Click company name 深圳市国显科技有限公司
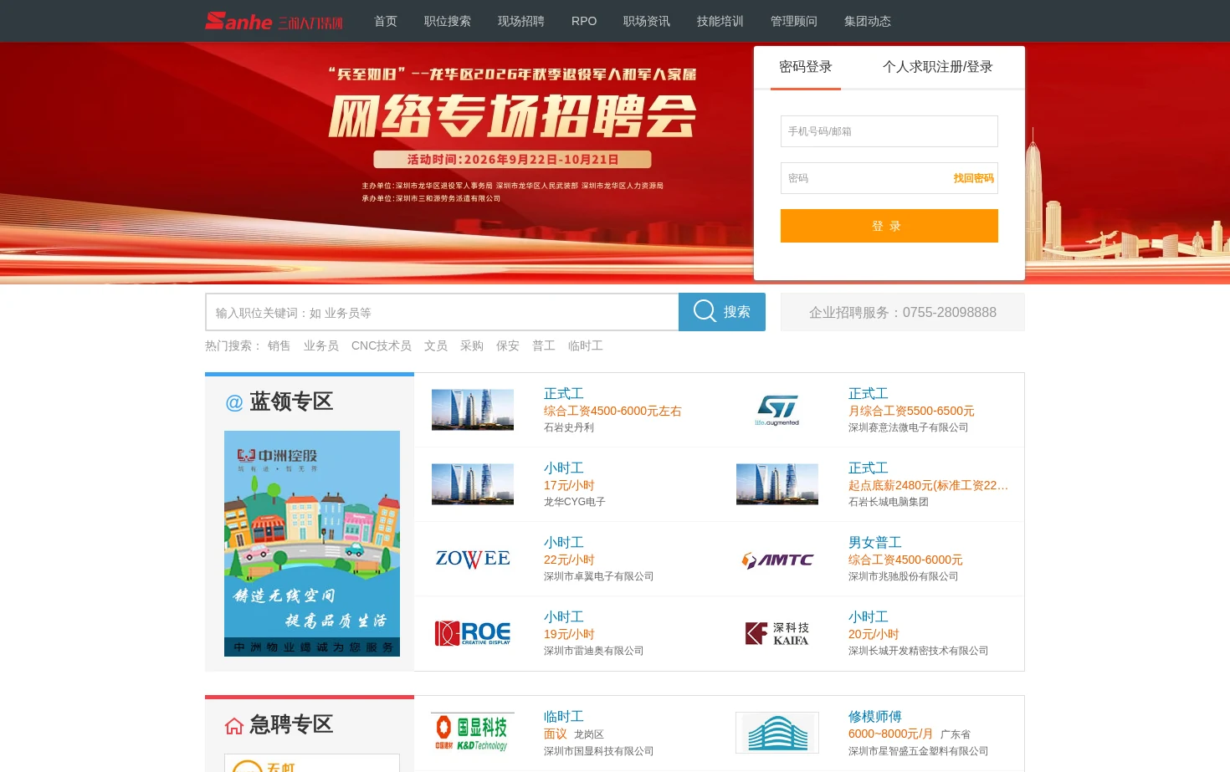This screenshot has height=772, width=1230. tap(599, 751)
